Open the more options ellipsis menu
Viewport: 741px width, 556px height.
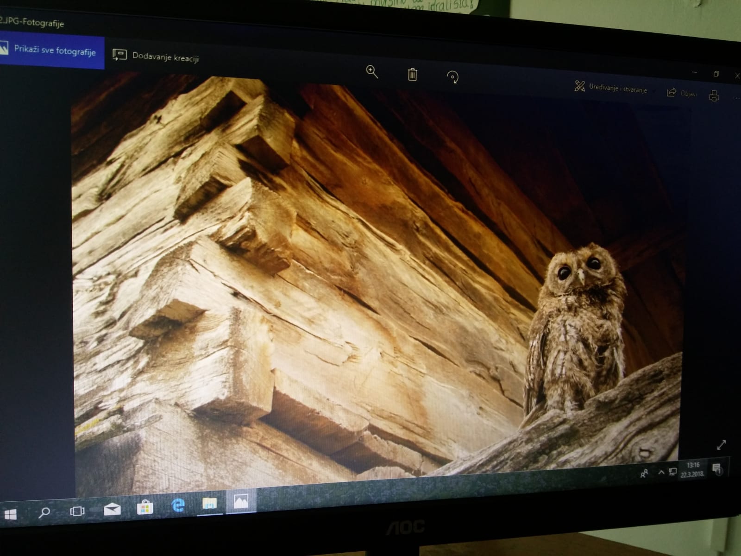[736, 98]
